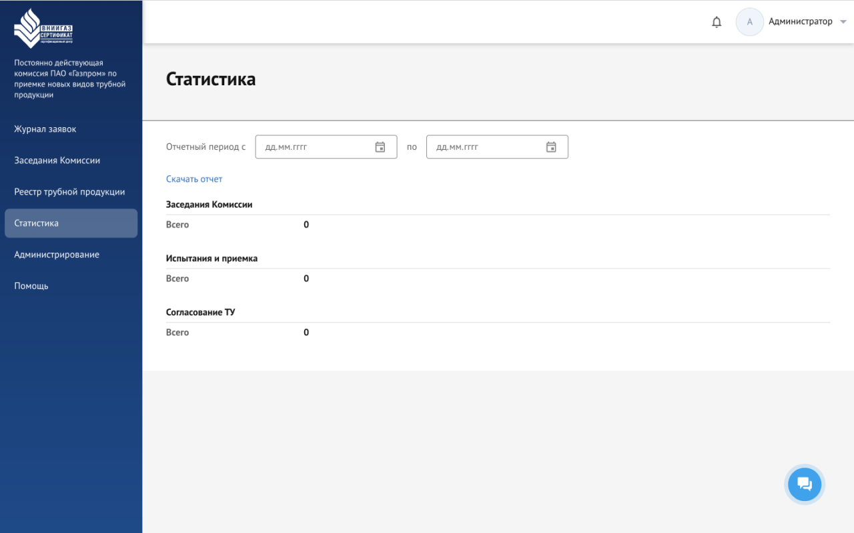
Task: Click the VNIIGAZ Certificate logo
Action: point(43,29)
